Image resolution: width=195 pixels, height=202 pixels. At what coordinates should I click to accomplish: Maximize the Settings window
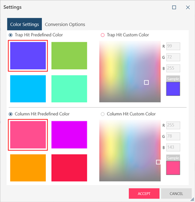point(174,7)
